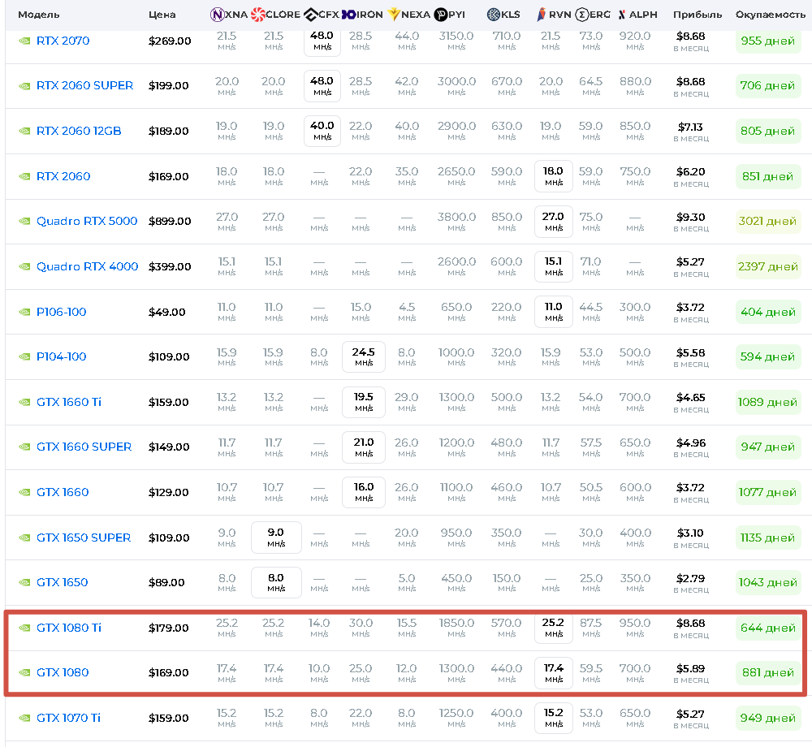Click the XNA coin icon in header
Screen dimensions: 812x747
click(x=217, y=15)
